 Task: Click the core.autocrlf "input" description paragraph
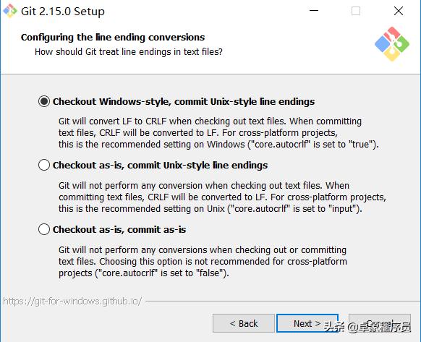point(222,197)
